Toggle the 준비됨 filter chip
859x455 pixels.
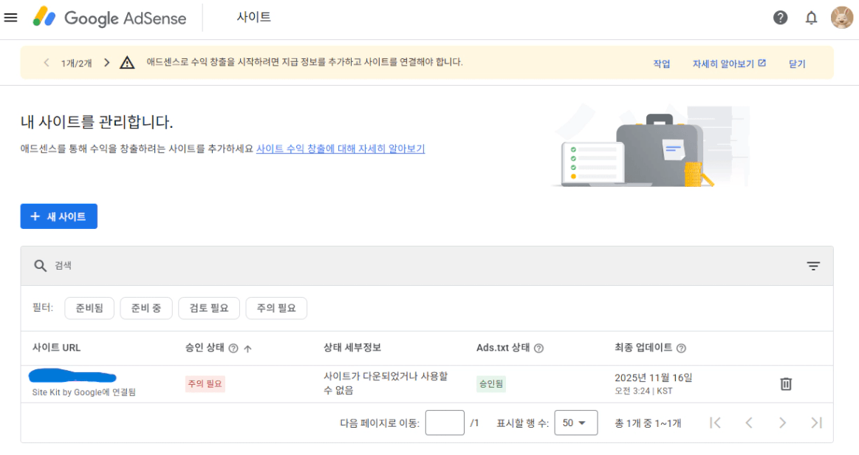[89, 308]
